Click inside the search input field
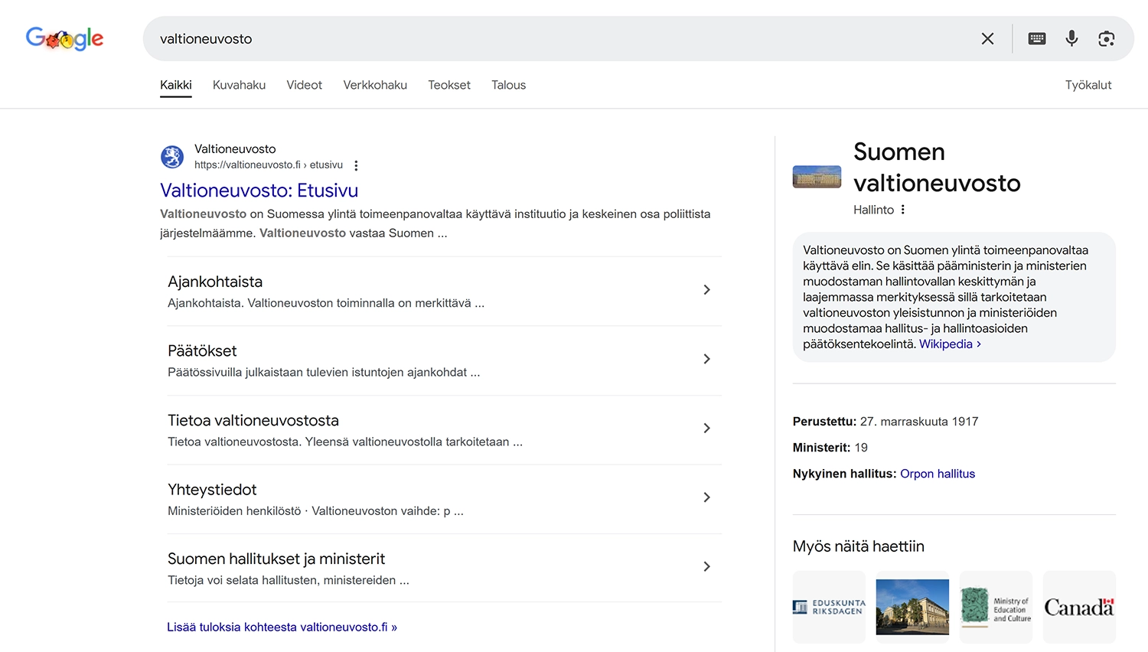The image size is (1148, 652). click(536, 38)
